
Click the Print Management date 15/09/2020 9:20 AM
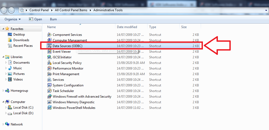click(x=131, y=74)
